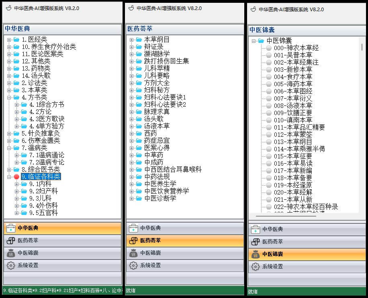This screenshot has height=298, width=368.
Task: Click the folder icon beside 9.2妇产科
Action: 24,191
